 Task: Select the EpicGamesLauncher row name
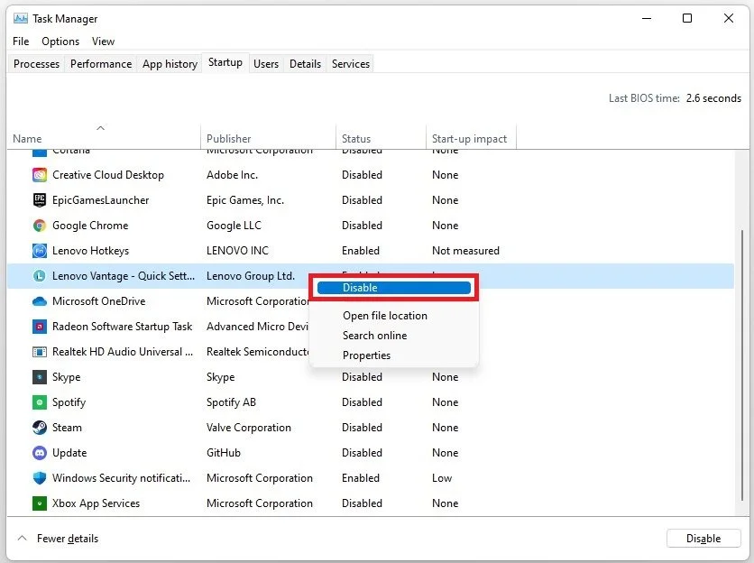100,200
